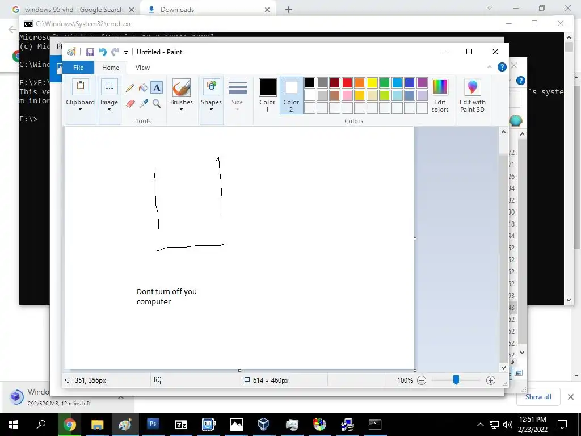Open taskbar Search magnifier
The height and width of the screenshot is (436, 581).
(x=41, y=425)
